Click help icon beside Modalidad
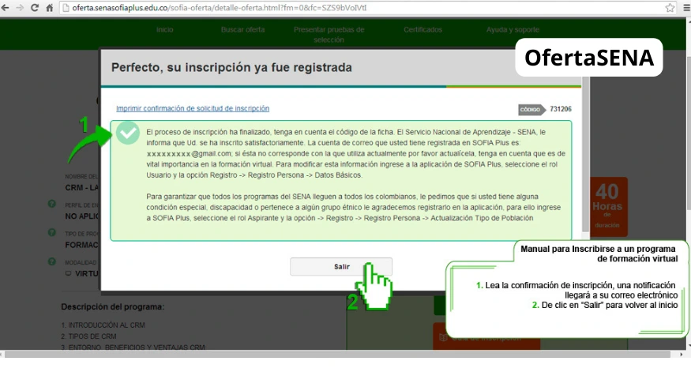Viewport: 691px width, 368px height. [51, 261]
